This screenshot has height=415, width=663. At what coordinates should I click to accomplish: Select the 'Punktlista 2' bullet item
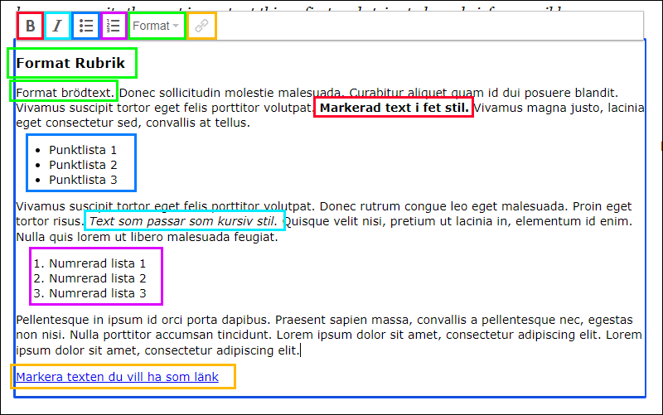83,165
